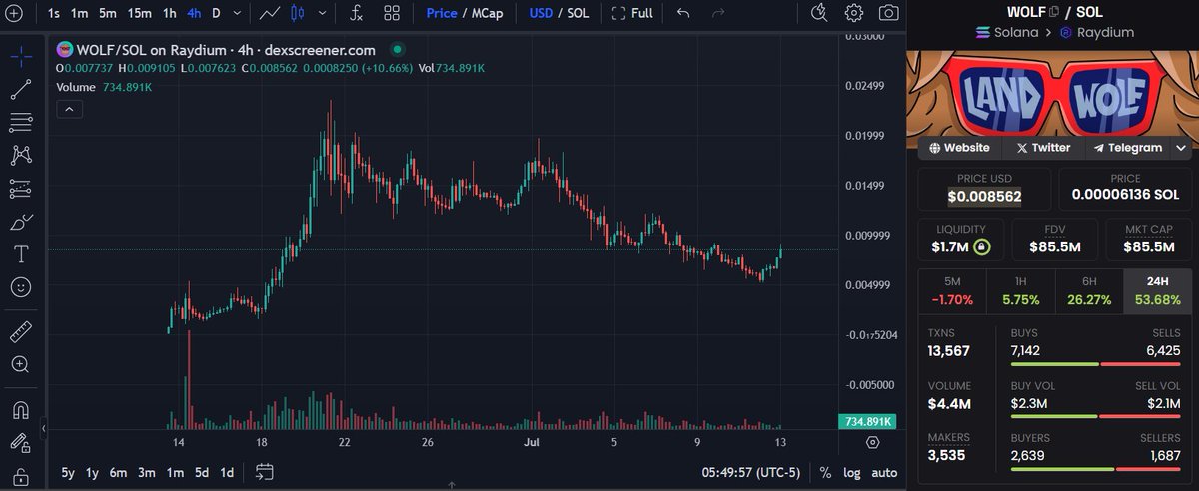This screenshot has height=491, width=1199.
Task: Select candlestick chart style icon
Action: (x=297, y=13)
